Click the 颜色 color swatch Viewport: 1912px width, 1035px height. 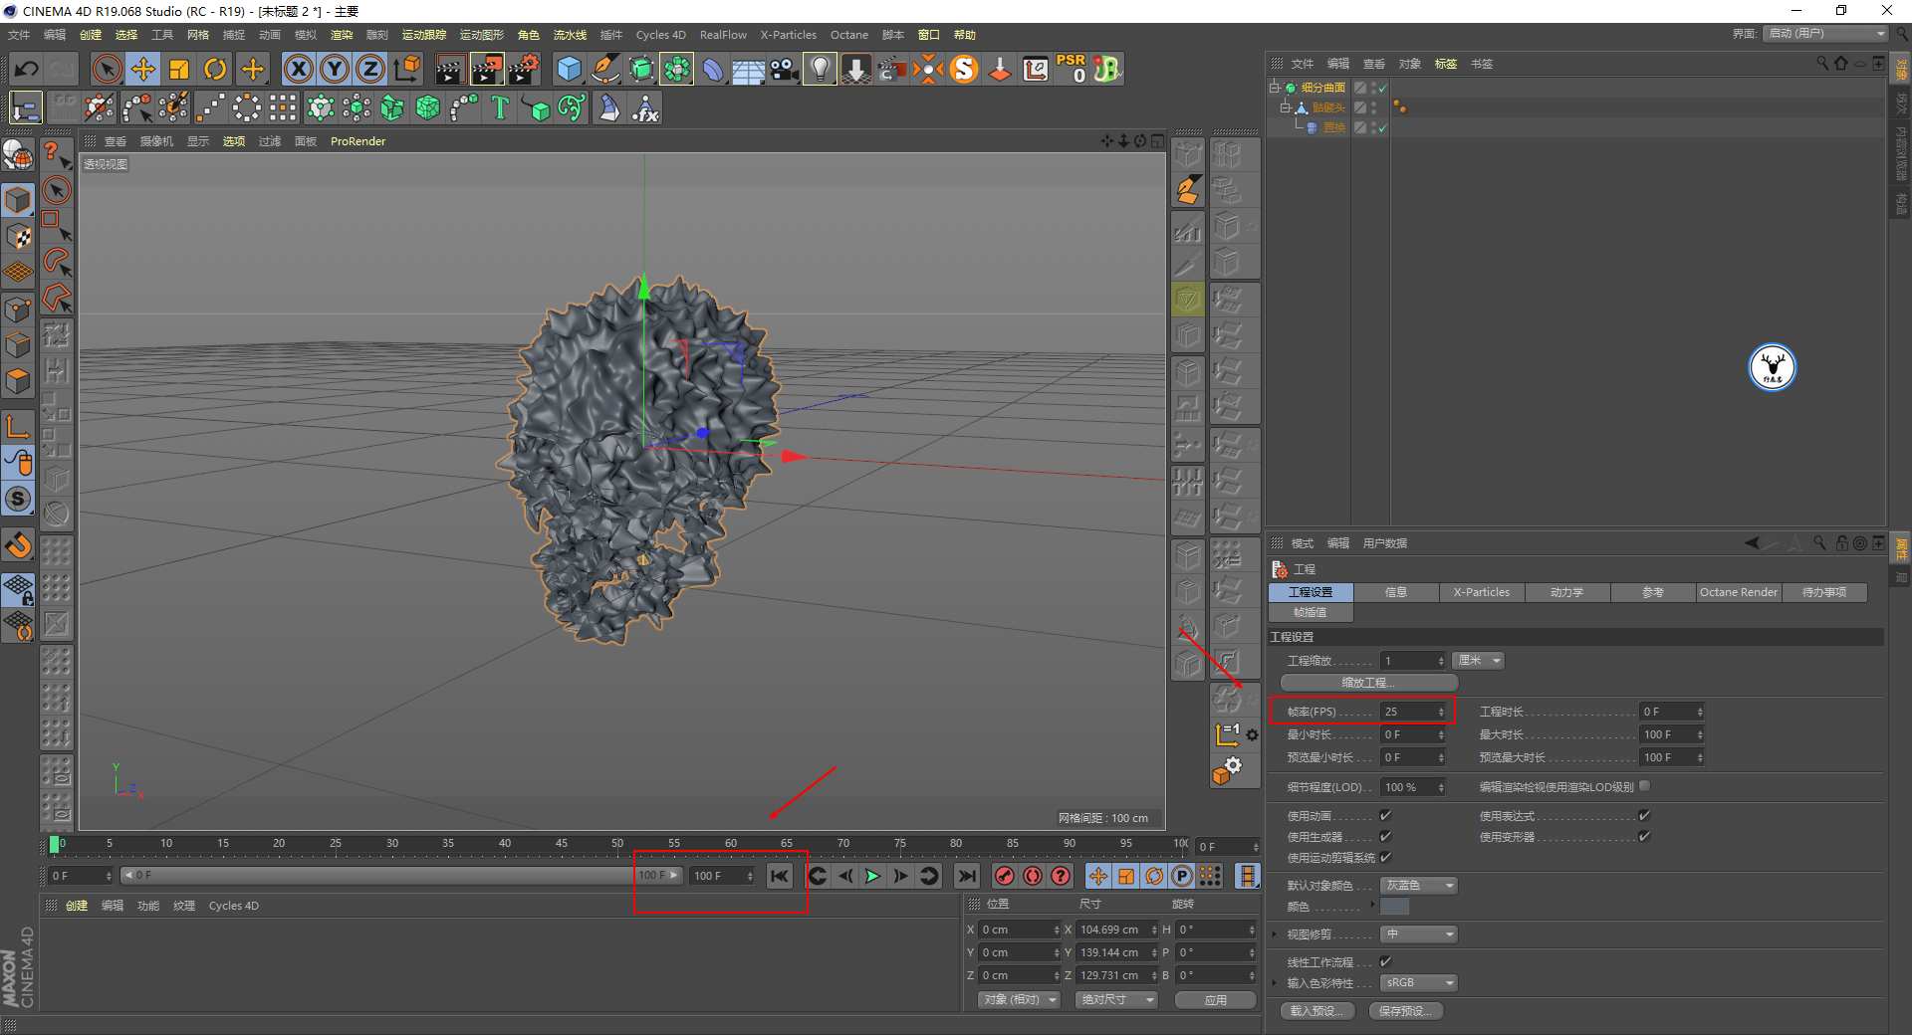point(1394,907)
